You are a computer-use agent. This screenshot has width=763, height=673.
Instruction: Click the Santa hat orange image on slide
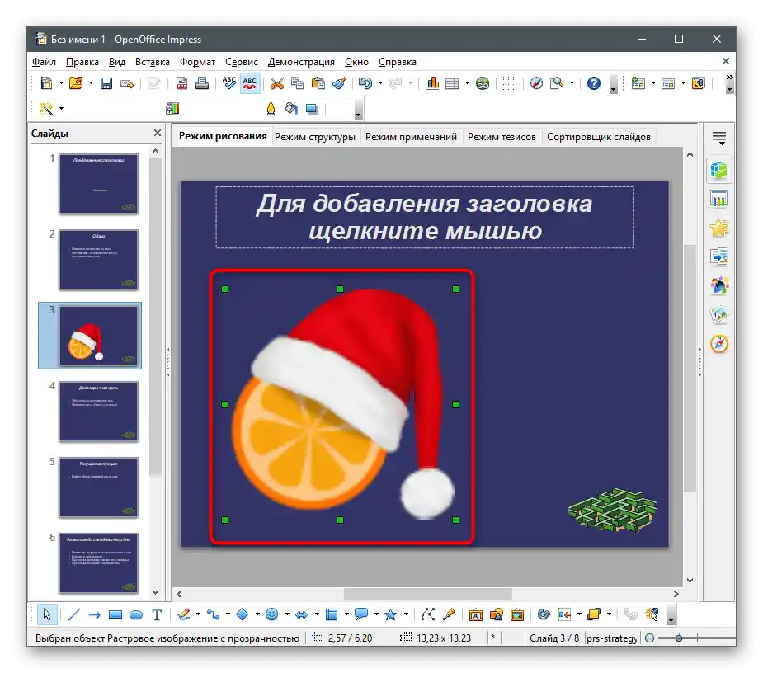pos(340,404)
